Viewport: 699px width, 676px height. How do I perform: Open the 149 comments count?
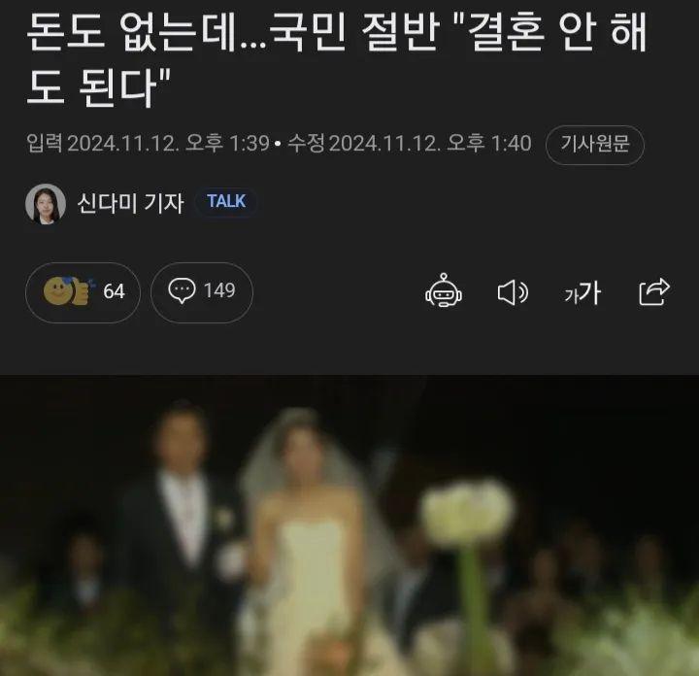pos(219,290)
